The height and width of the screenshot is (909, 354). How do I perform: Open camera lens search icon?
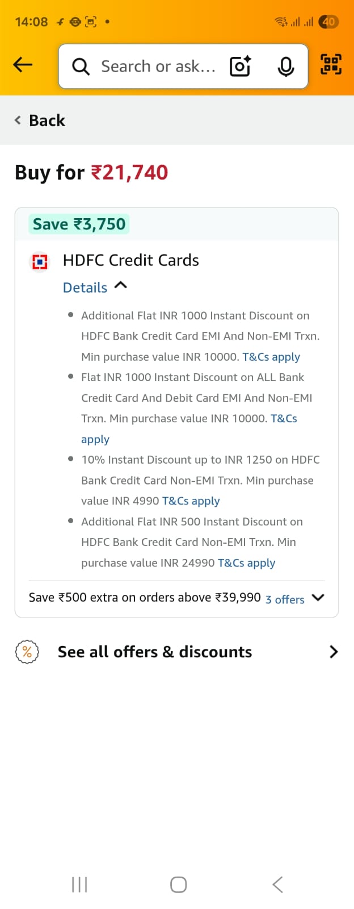240,66
